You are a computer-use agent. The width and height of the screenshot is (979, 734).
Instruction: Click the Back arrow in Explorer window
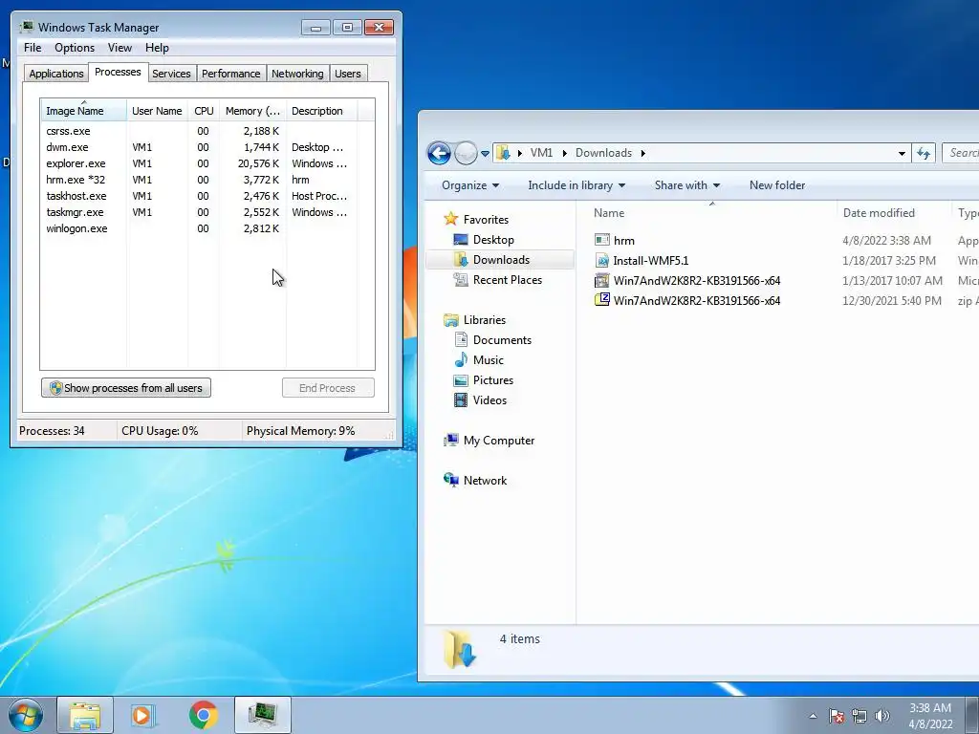coord(439,153)
